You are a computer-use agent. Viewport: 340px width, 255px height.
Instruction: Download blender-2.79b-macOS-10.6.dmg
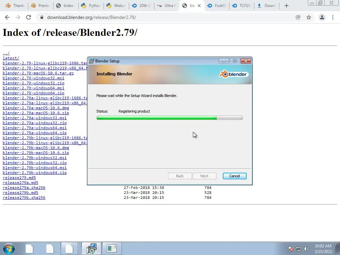coord(36,148)
